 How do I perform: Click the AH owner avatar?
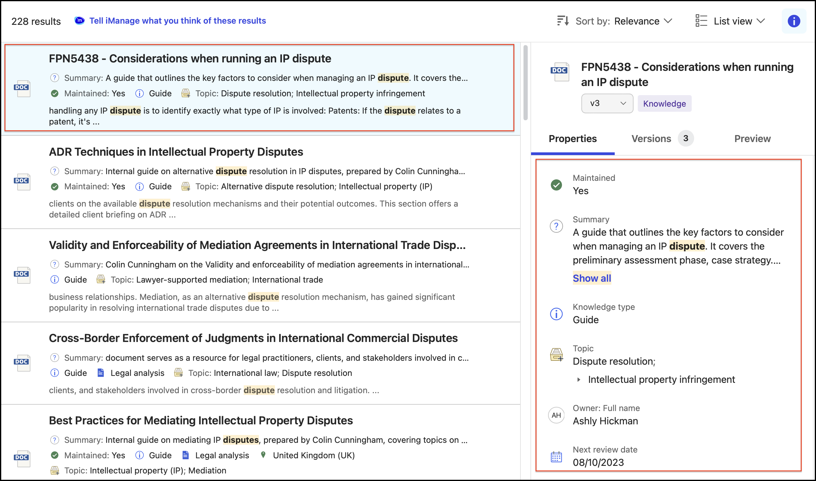(x=556, y=415)
